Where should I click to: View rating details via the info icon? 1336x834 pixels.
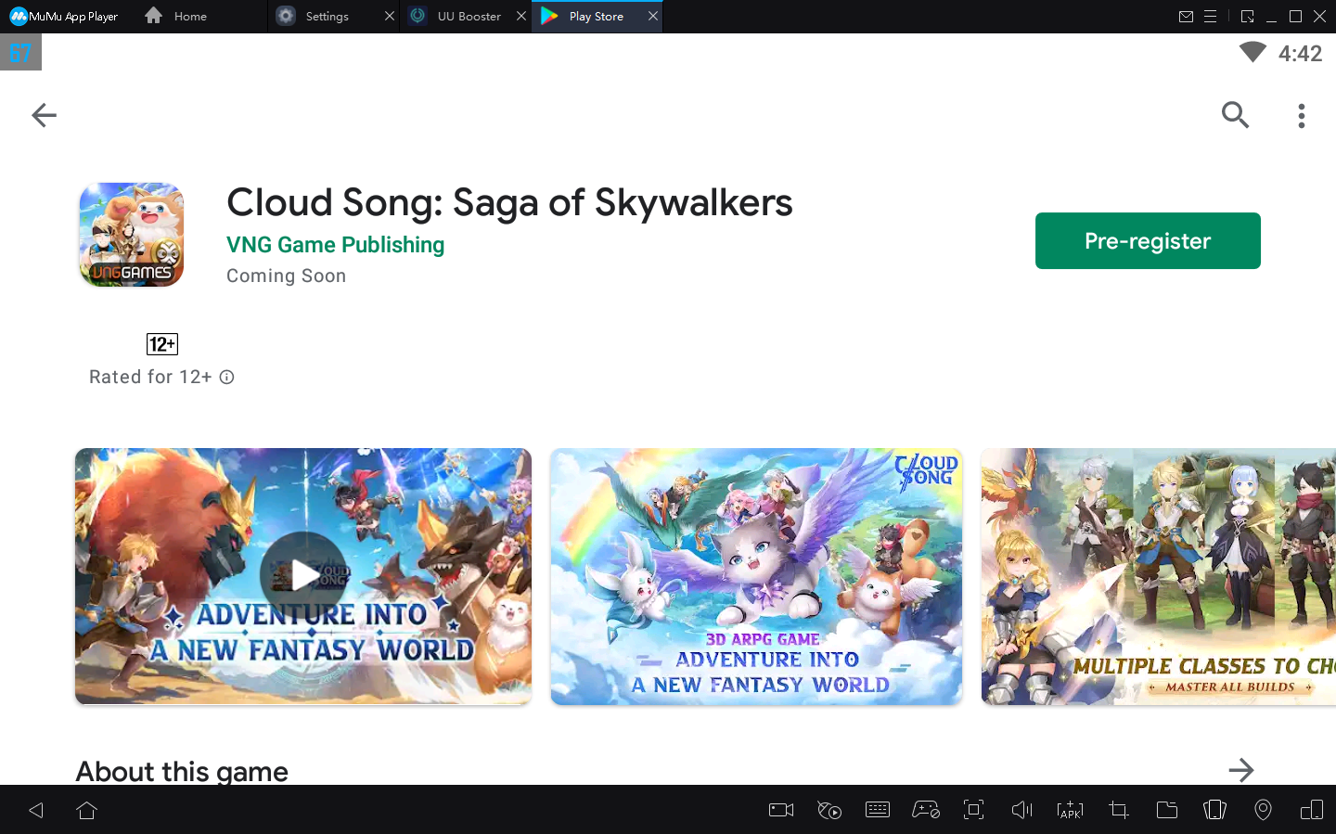227,377
